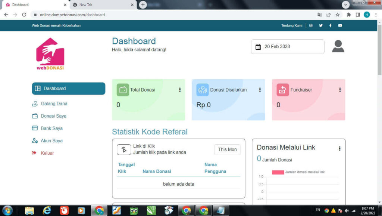Open the YouTube icon link

coord(340,25)
